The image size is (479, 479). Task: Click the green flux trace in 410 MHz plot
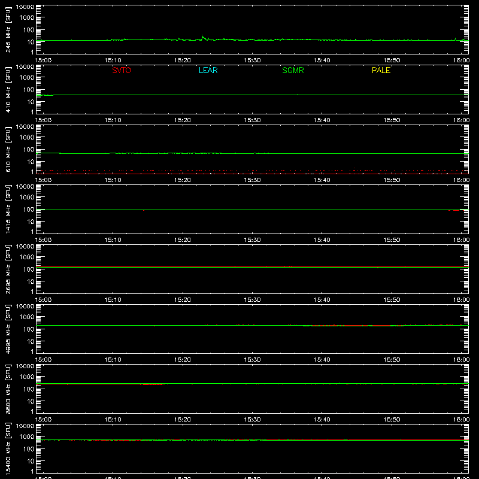tap(252, 95)
